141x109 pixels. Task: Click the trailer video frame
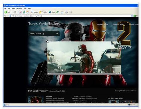point(84,57)
